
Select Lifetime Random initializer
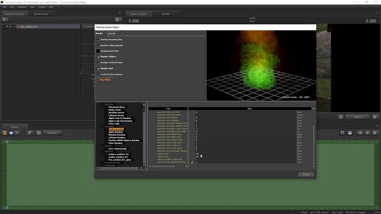117,137
